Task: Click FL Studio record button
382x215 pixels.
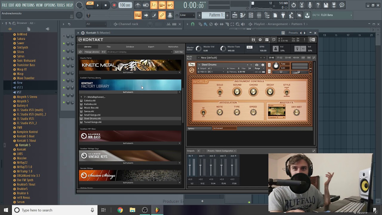Action: pos(114,5)
